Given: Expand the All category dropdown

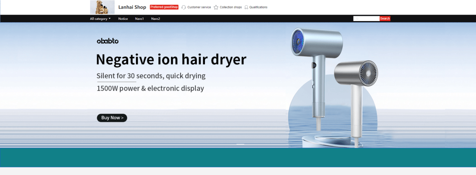Looking at the screenshot, I should [x=100, y=19].
